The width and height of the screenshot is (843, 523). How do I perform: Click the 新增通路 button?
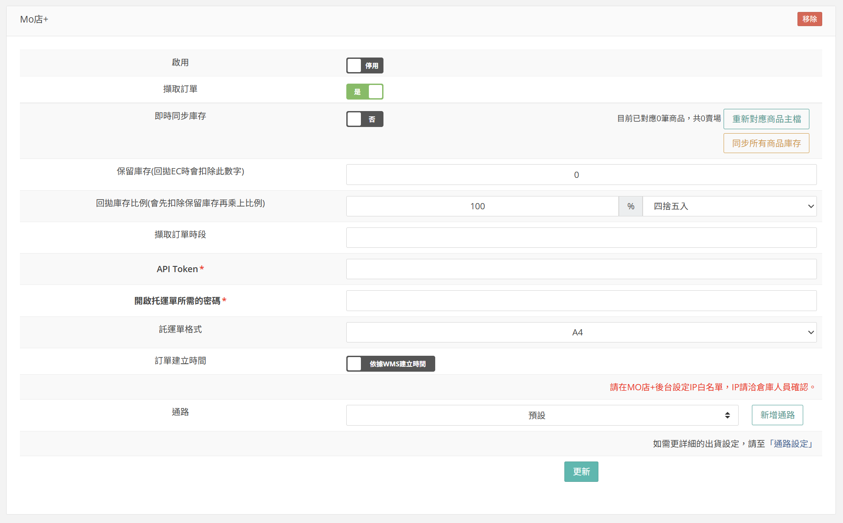pyautogui.click(x=777, y=415)
